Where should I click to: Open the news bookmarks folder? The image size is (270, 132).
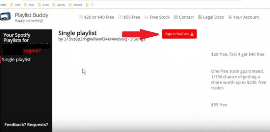(x=29, y=5)
